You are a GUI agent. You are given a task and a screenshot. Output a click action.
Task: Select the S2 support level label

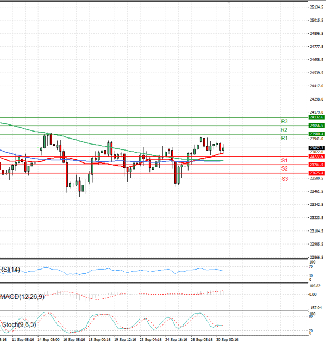[x=284, y=169]
